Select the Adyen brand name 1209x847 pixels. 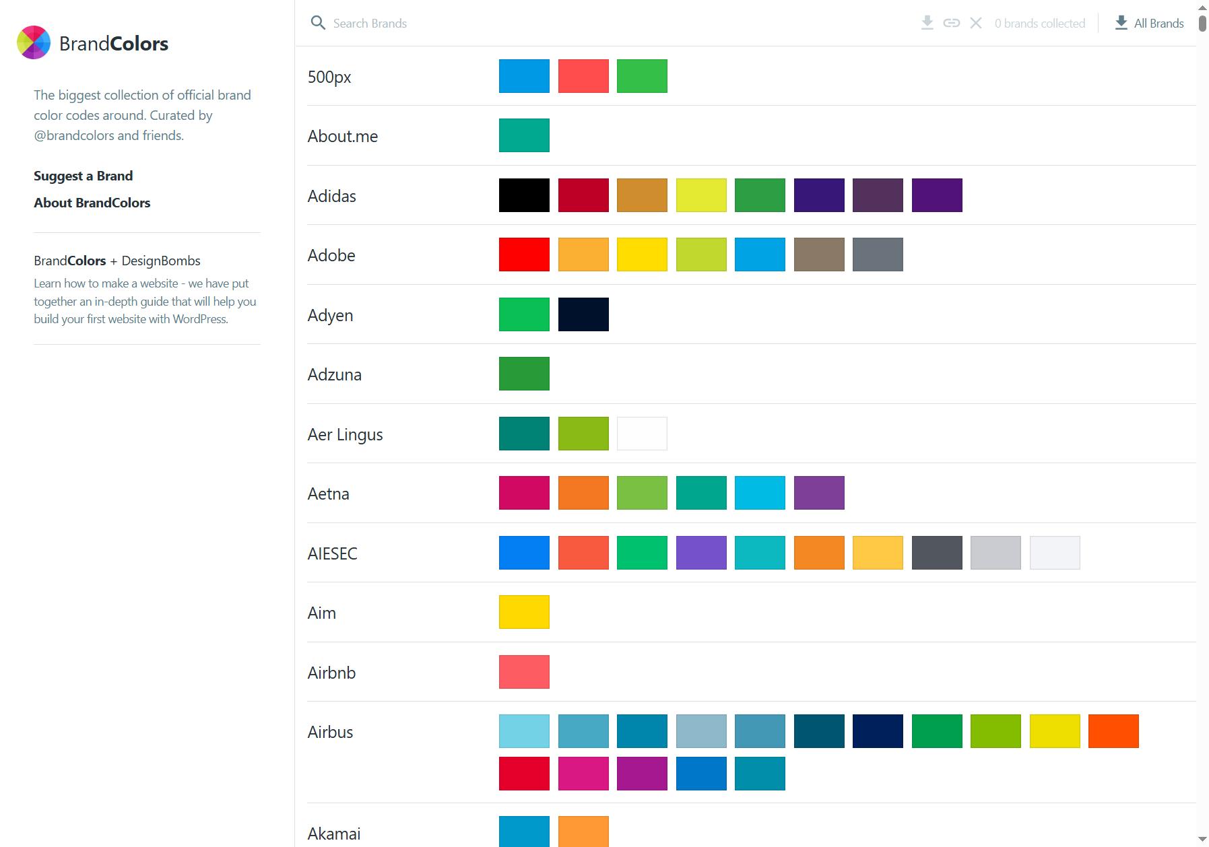coord(330,315)
